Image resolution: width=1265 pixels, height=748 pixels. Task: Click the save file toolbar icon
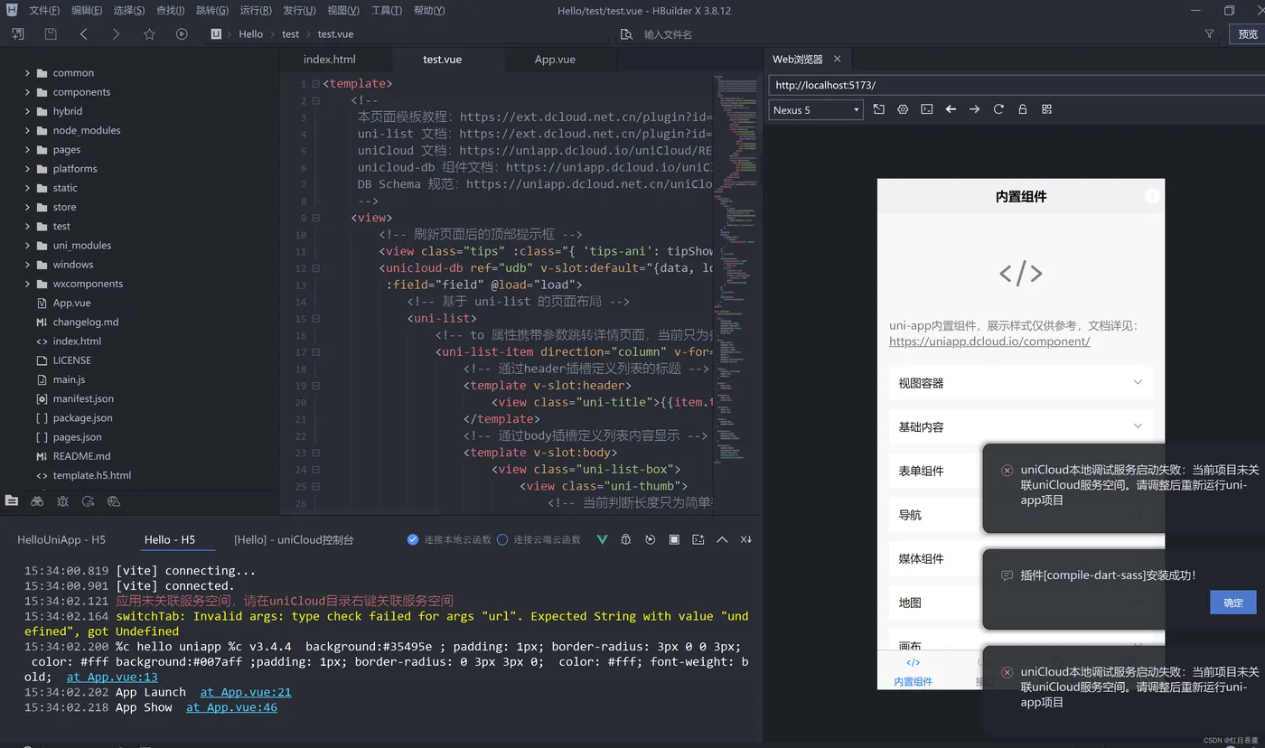click(x=51, y=34)
